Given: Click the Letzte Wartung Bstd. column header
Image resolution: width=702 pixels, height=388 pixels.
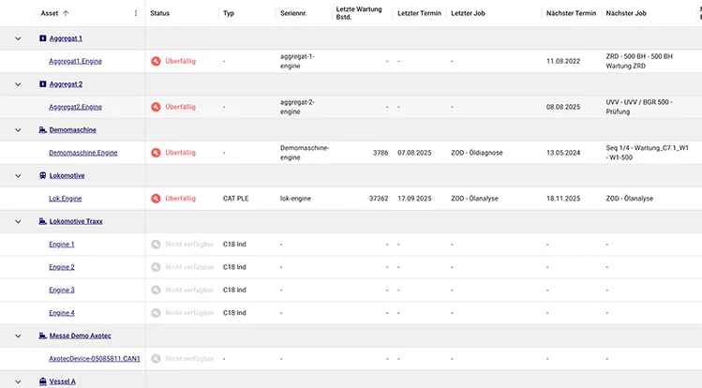Looking at the screenshot, I should click(x=359, y=13).
